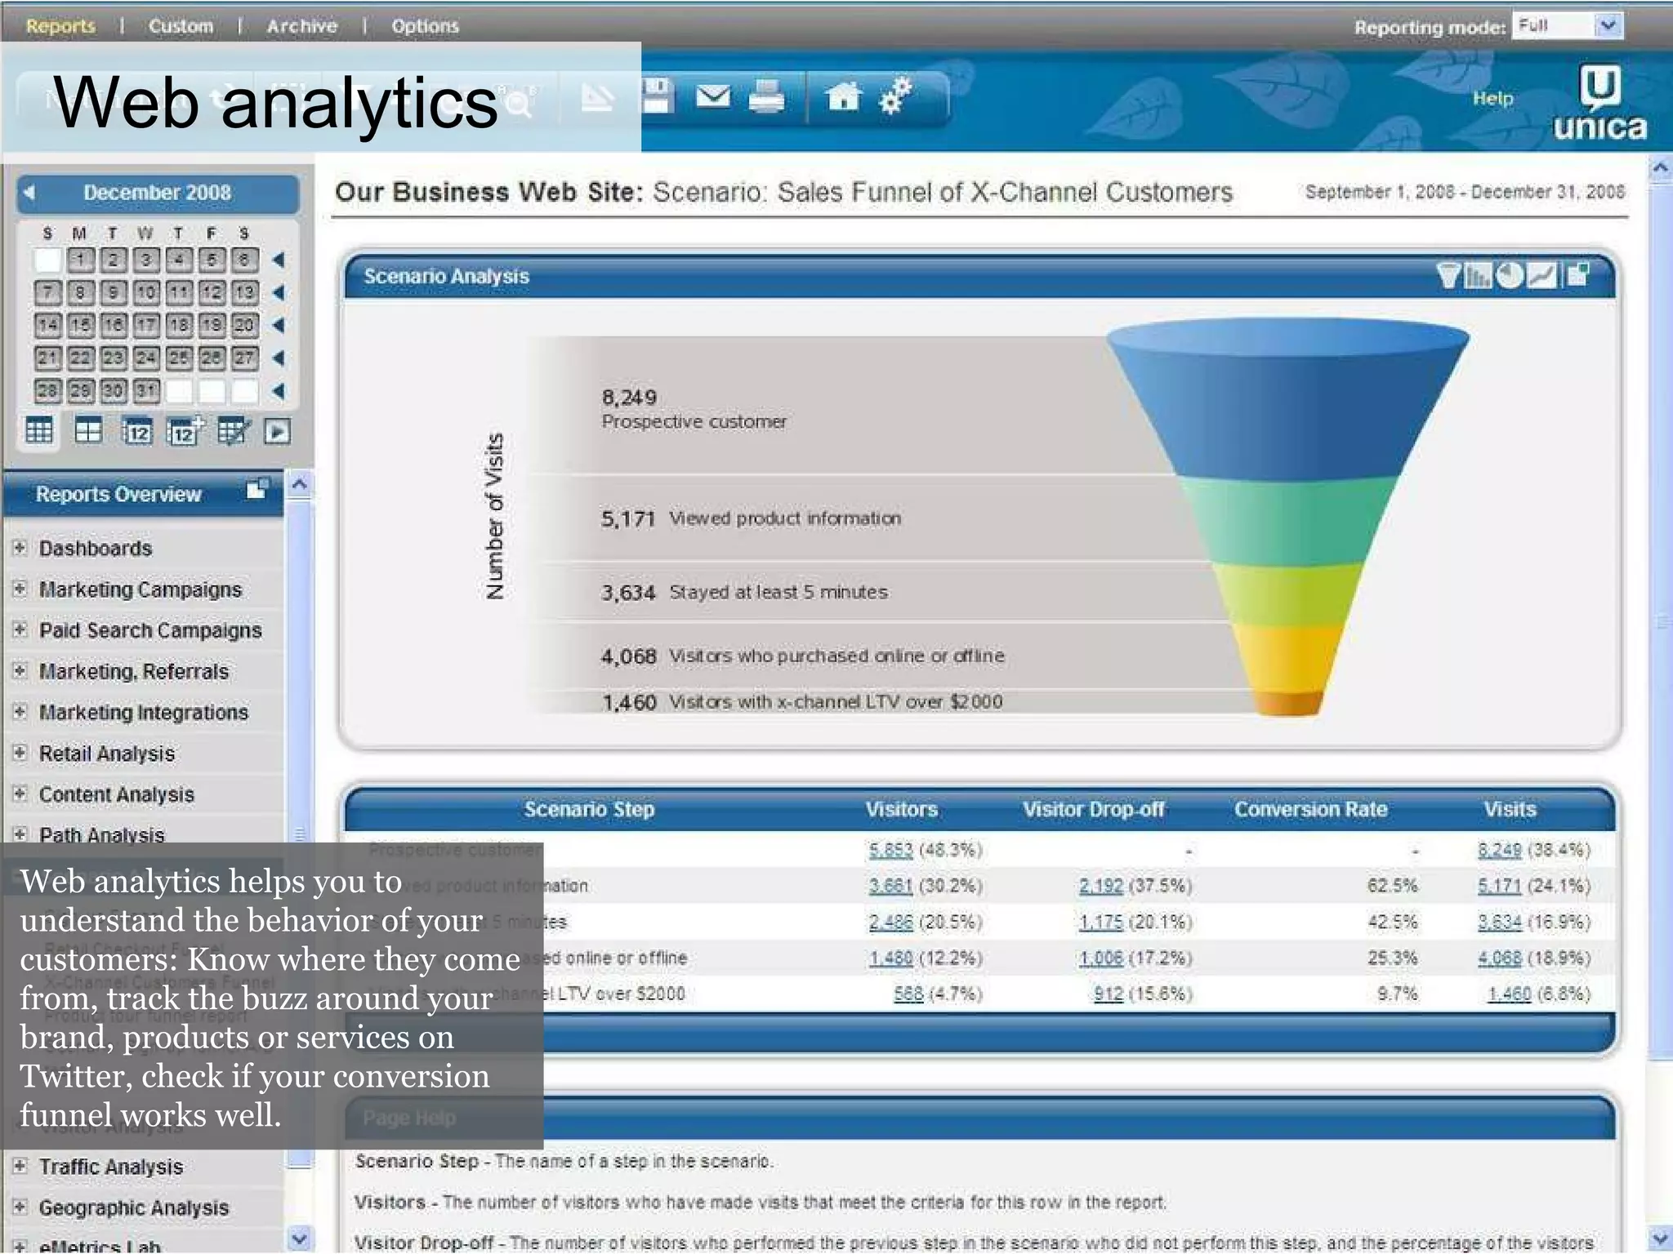Screen dimensions: 1673x1254
Task: Go to previous month with calendar arrow
Action: pos(30,193)
